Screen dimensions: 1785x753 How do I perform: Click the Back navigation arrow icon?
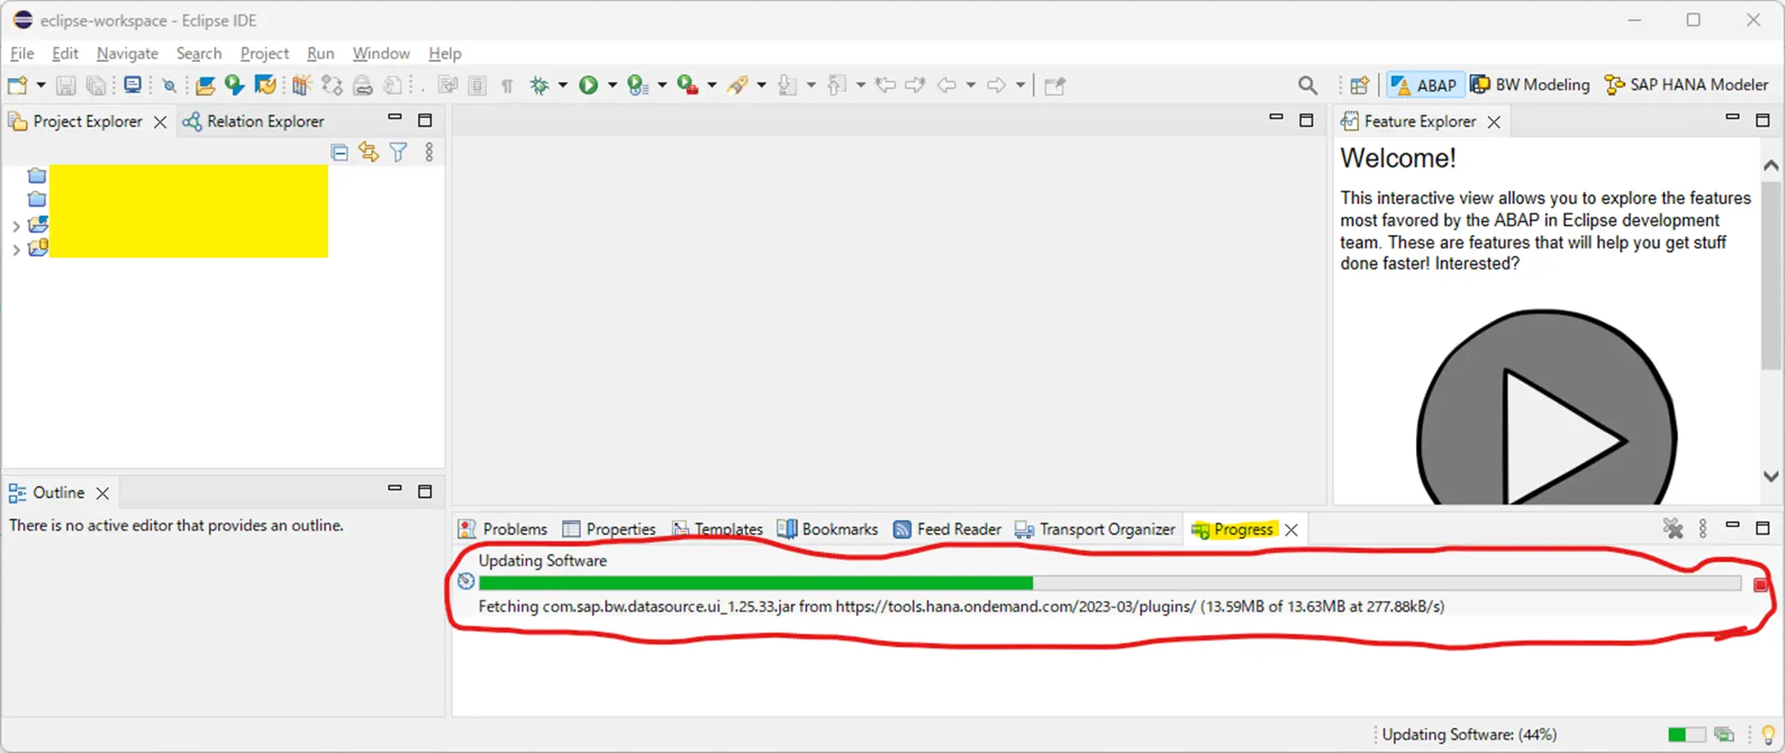(x=946, y=85)
